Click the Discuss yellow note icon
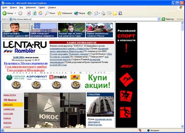This screenshot has width=185, height=133. point(115,13)
